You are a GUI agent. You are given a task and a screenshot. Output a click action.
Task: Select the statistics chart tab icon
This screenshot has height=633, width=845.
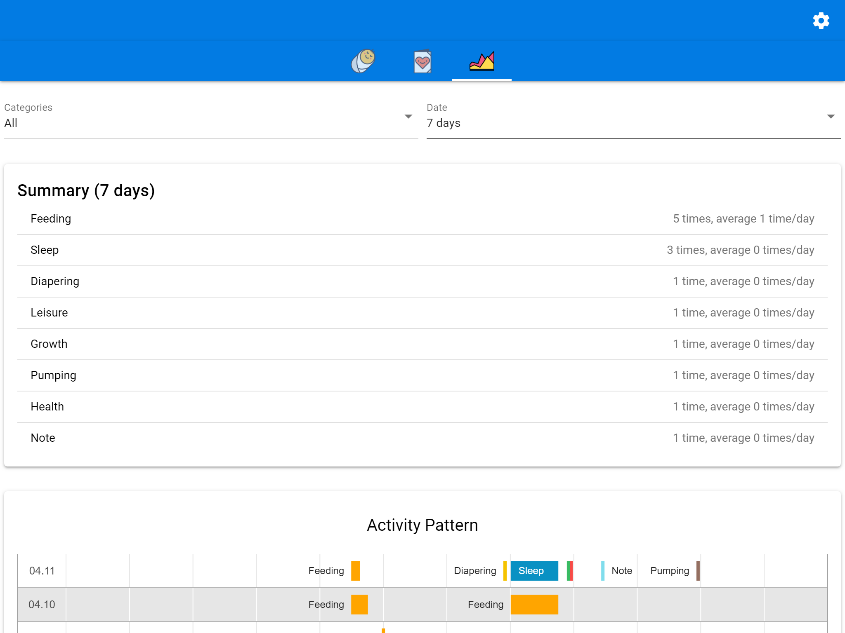coord(482,61)
